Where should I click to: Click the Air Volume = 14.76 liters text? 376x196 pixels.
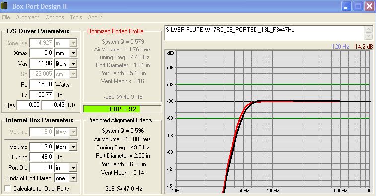(x=122, y=49)
